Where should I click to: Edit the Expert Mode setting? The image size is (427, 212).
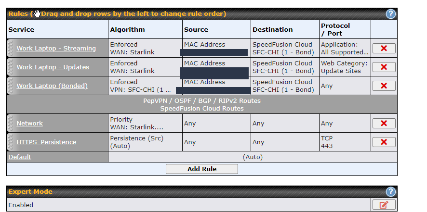click(x=384, y=205)
